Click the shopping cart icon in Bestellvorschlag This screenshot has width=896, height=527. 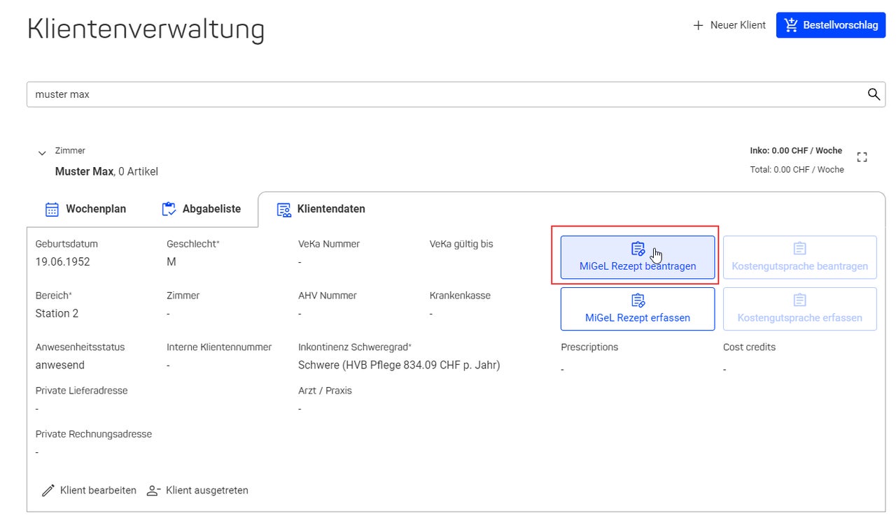click(791, 25)
